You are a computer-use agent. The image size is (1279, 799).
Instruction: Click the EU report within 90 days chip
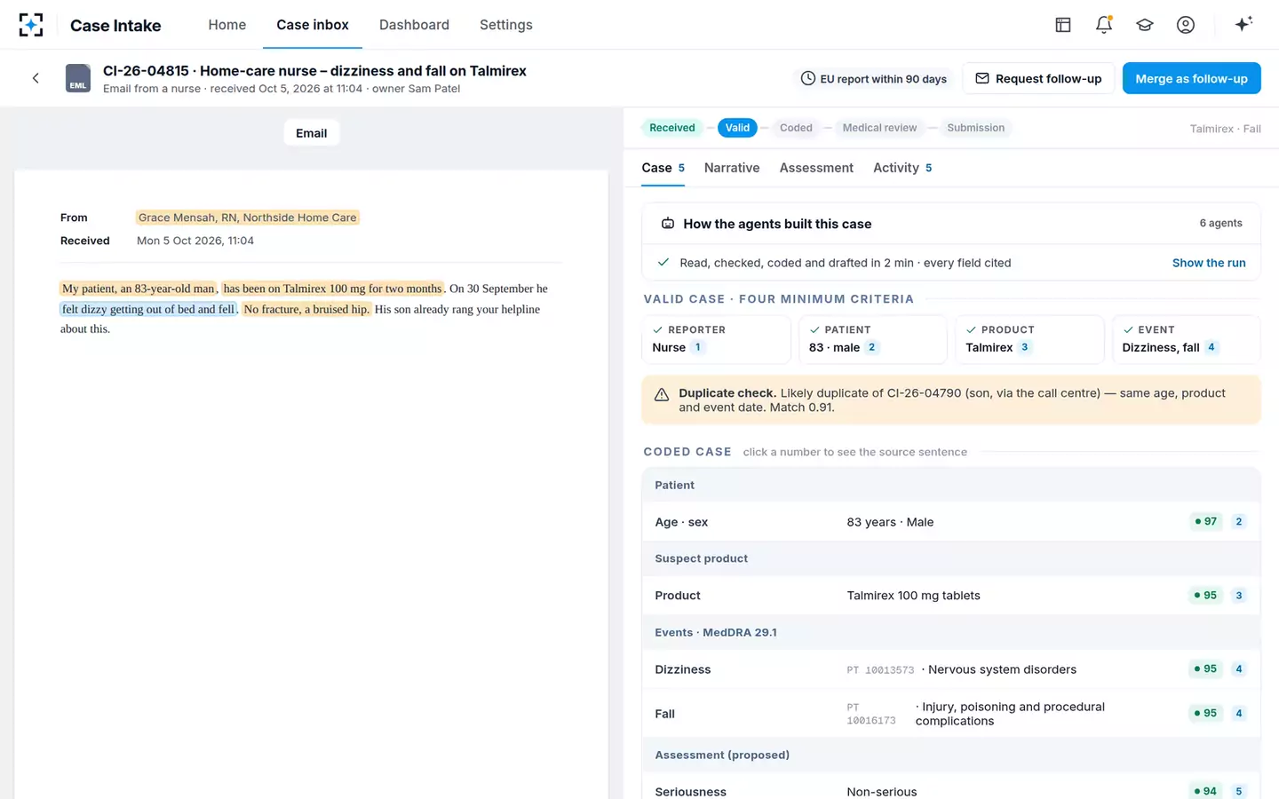874,78
